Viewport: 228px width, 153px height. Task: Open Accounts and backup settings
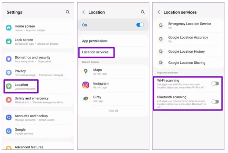click(31, 118)
